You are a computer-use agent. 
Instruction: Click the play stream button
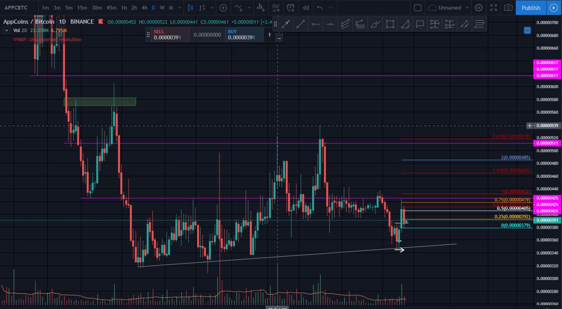coord(554,7)
